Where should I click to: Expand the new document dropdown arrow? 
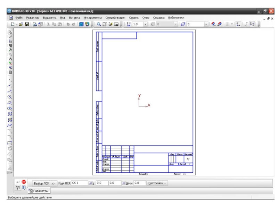(17, 24)
